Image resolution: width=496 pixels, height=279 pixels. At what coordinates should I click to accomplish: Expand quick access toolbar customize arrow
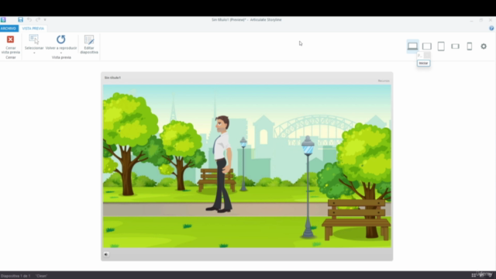[45, 19]
